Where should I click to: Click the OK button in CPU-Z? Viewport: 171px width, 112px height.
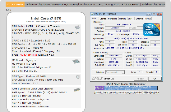click(155, 79)
